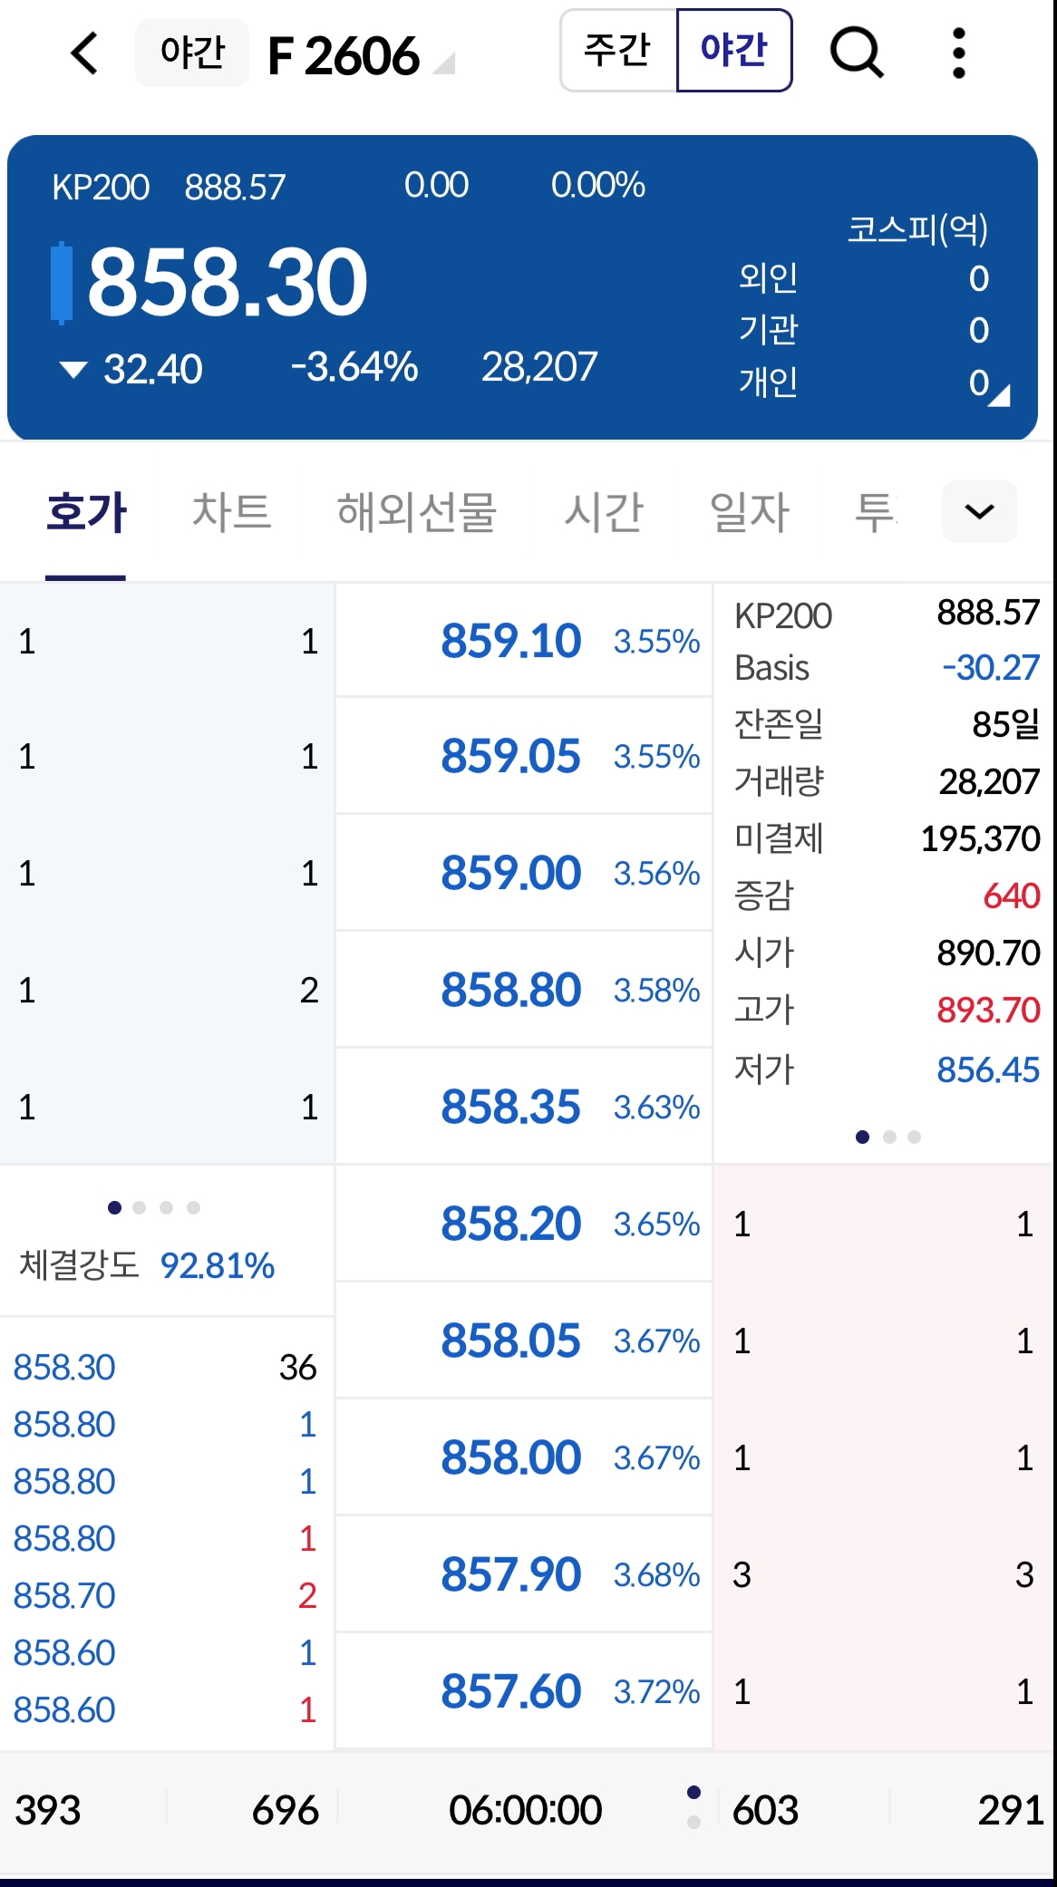Open the three-dot more menu

click(958, 53)
